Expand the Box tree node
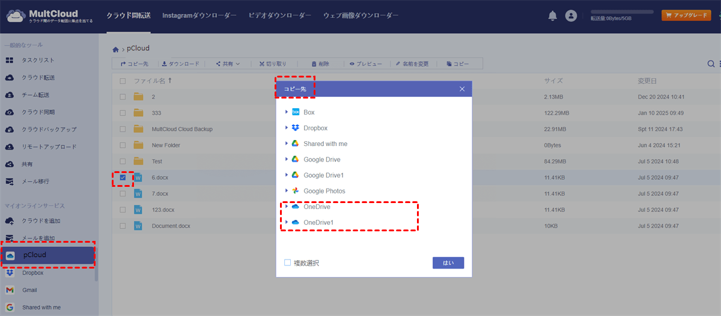The width and height of the screenshot is (721, 316). (x=286, y=112)
